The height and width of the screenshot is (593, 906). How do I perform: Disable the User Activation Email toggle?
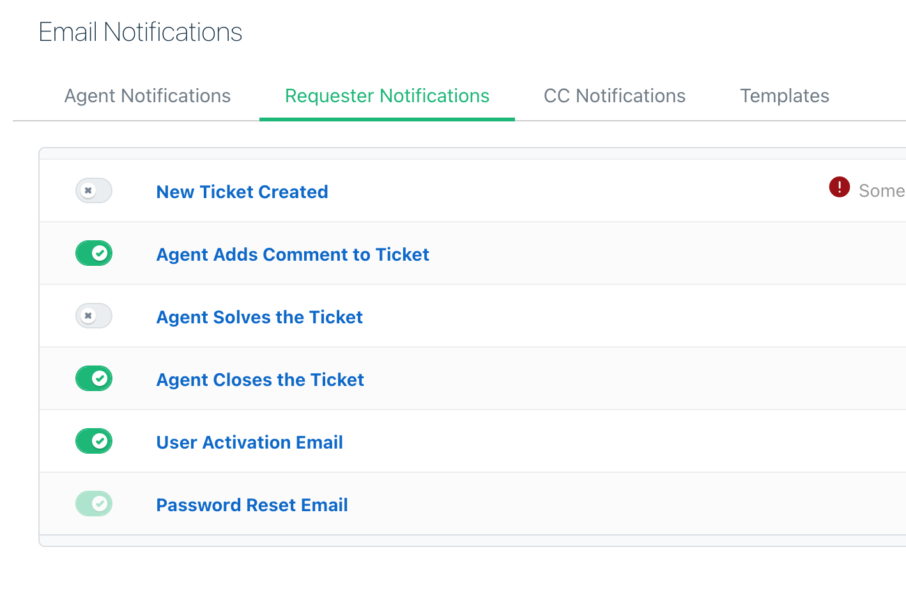[94, 441]
